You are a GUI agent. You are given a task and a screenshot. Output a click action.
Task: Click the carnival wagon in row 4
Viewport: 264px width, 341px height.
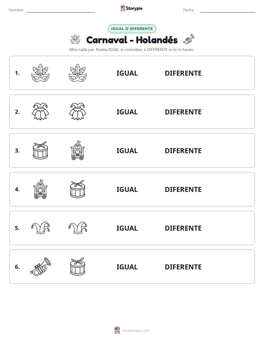(x=40, y=189)
